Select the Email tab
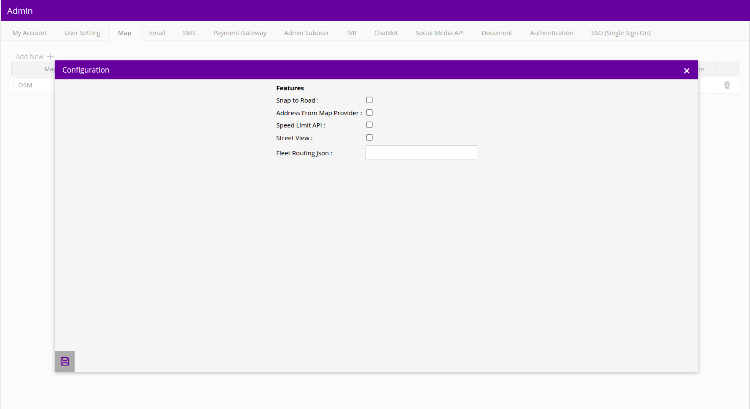750x409 pixels. tap(157, 33)
